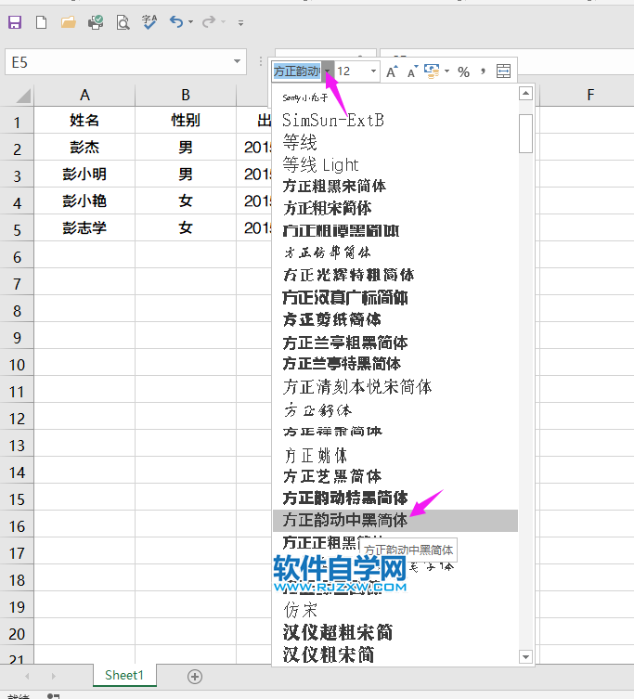
Task: Select all cells corner triangle
Action: [22, 96]
